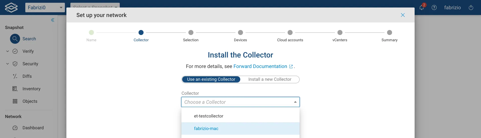The image size is (481, 138).
Task: Click the Inventory icon
Action: 15,89
